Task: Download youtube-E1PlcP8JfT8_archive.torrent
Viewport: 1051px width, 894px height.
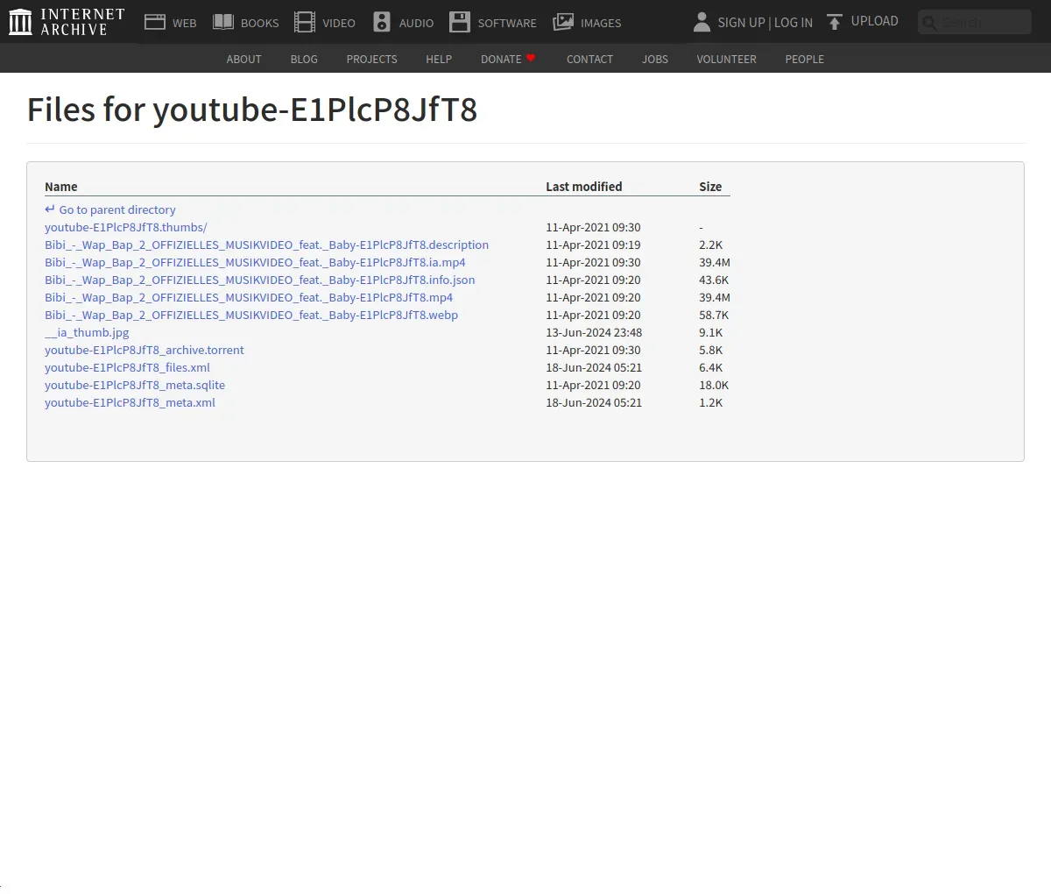Action: pyautogui.click(x=145, y=350)
